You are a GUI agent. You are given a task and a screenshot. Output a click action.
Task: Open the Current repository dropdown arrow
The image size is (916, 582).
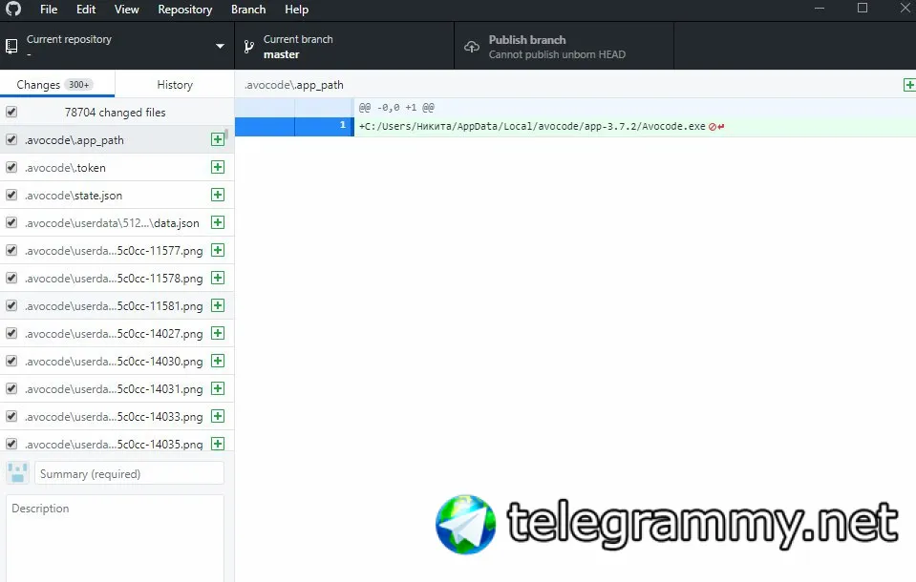(x=220, y=46)
